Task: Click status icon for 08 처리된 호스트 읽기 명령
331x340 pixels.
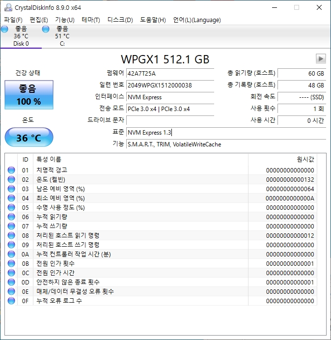Action: (11, 235)
